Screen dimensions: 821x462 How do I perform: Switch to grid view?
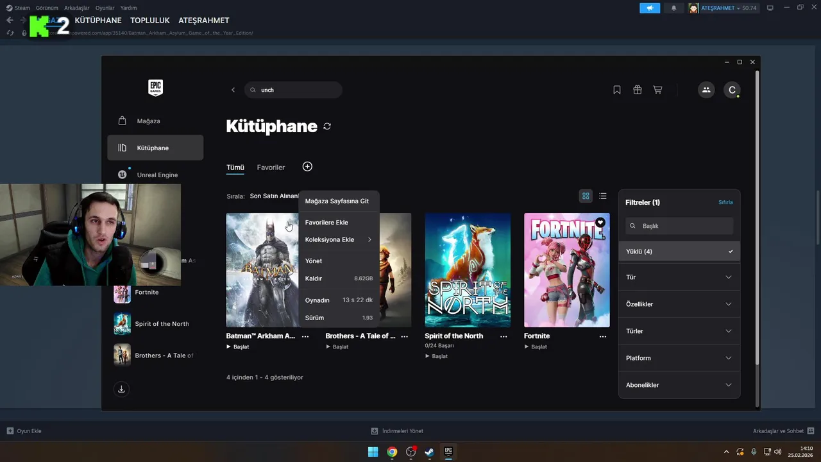coord(586,196)
